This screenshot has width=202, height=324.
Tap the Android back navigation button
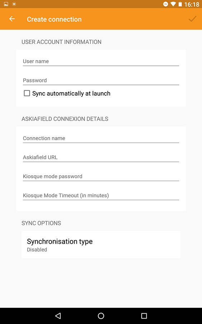[58, 315]
